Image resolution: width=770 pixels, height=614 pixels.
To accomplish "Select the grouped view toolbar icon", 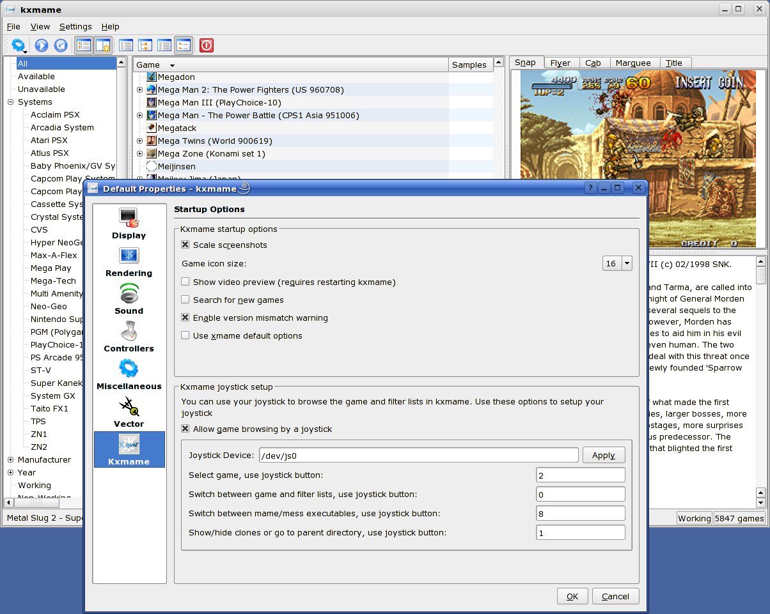I will click(184, 45).
